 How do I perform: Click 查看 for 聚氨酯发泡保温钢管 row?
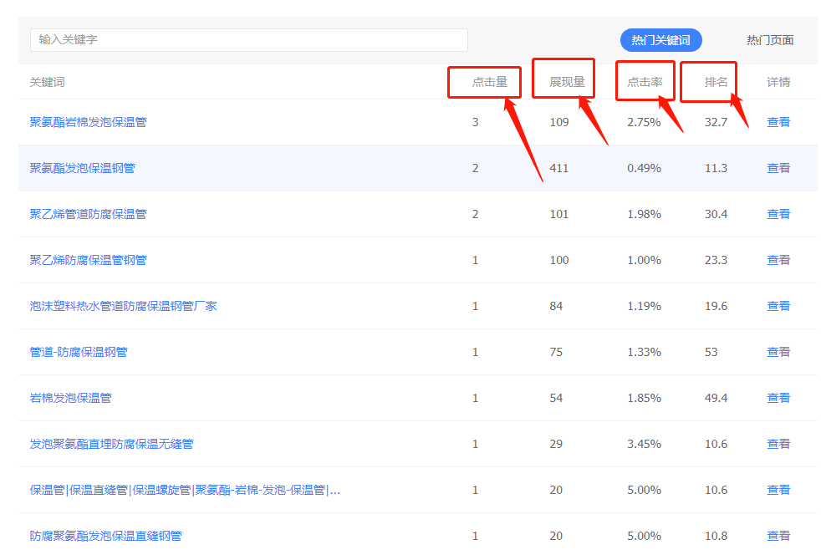(x=778, y=168)
